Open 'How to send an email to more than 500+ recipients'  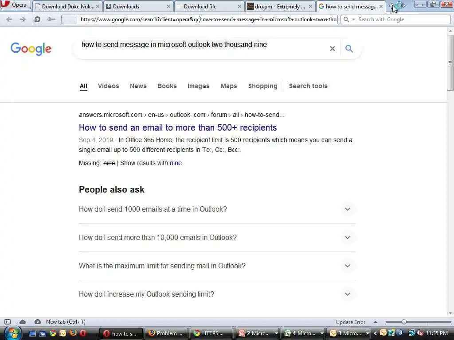click(178, 127)
